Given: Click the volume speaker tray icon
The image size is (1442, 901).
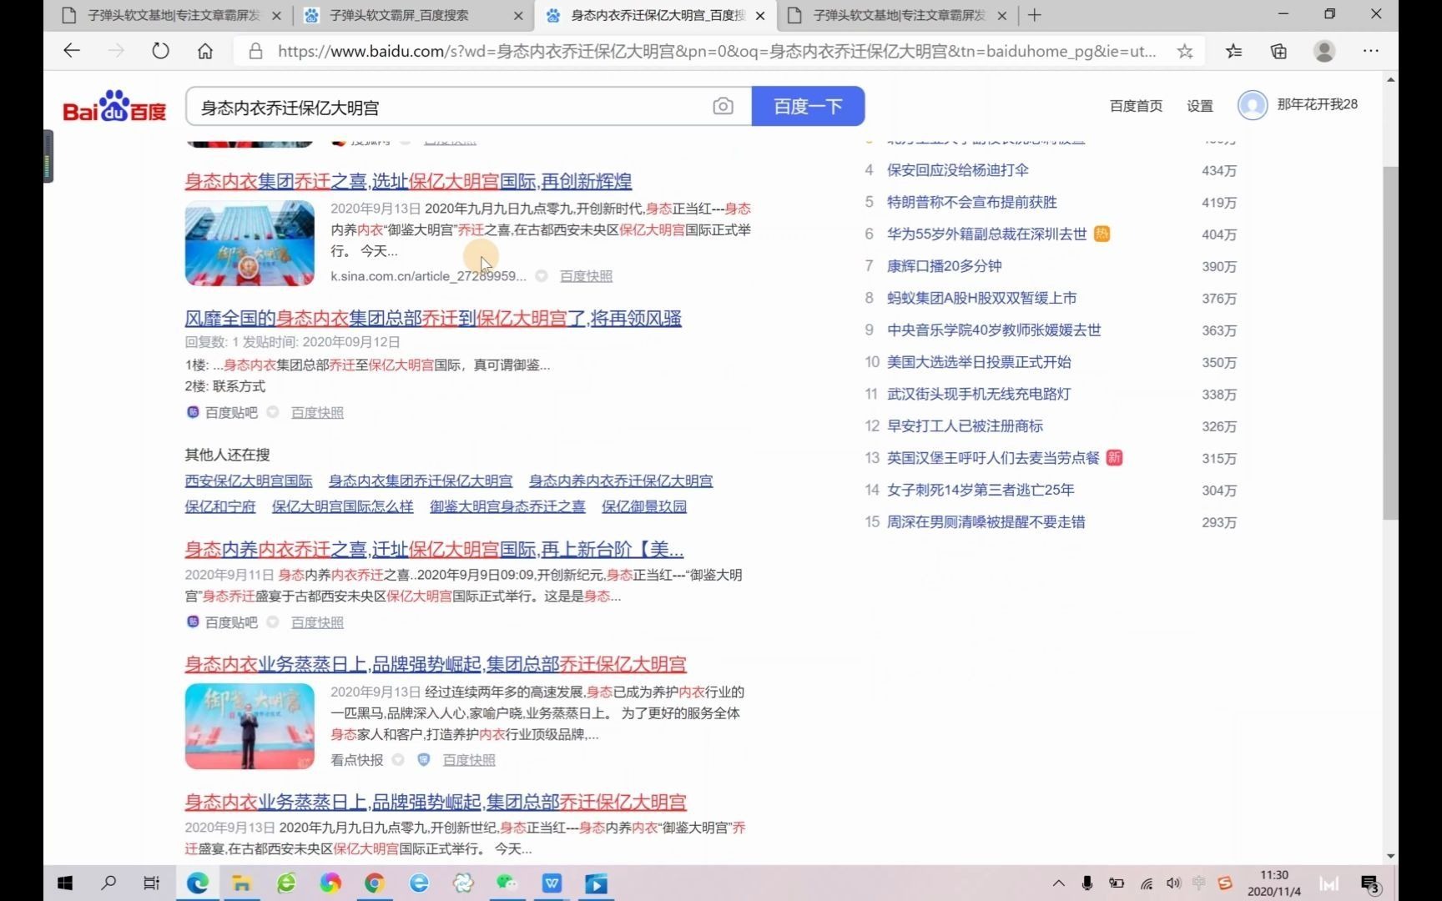Looking at the screenshot, I should pyautogui.click(x=1173, y=883).
